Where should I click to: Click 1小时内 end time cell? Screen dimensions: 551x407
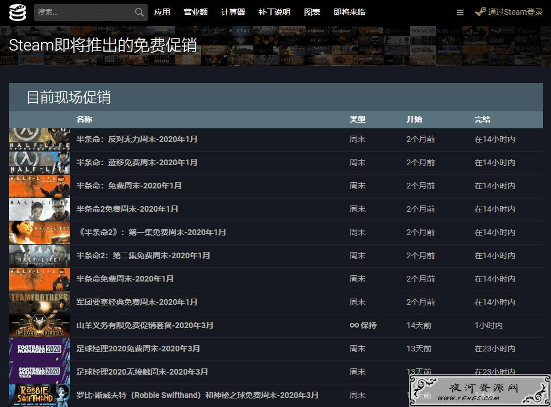pyautogui.click(x=489, y=325)
